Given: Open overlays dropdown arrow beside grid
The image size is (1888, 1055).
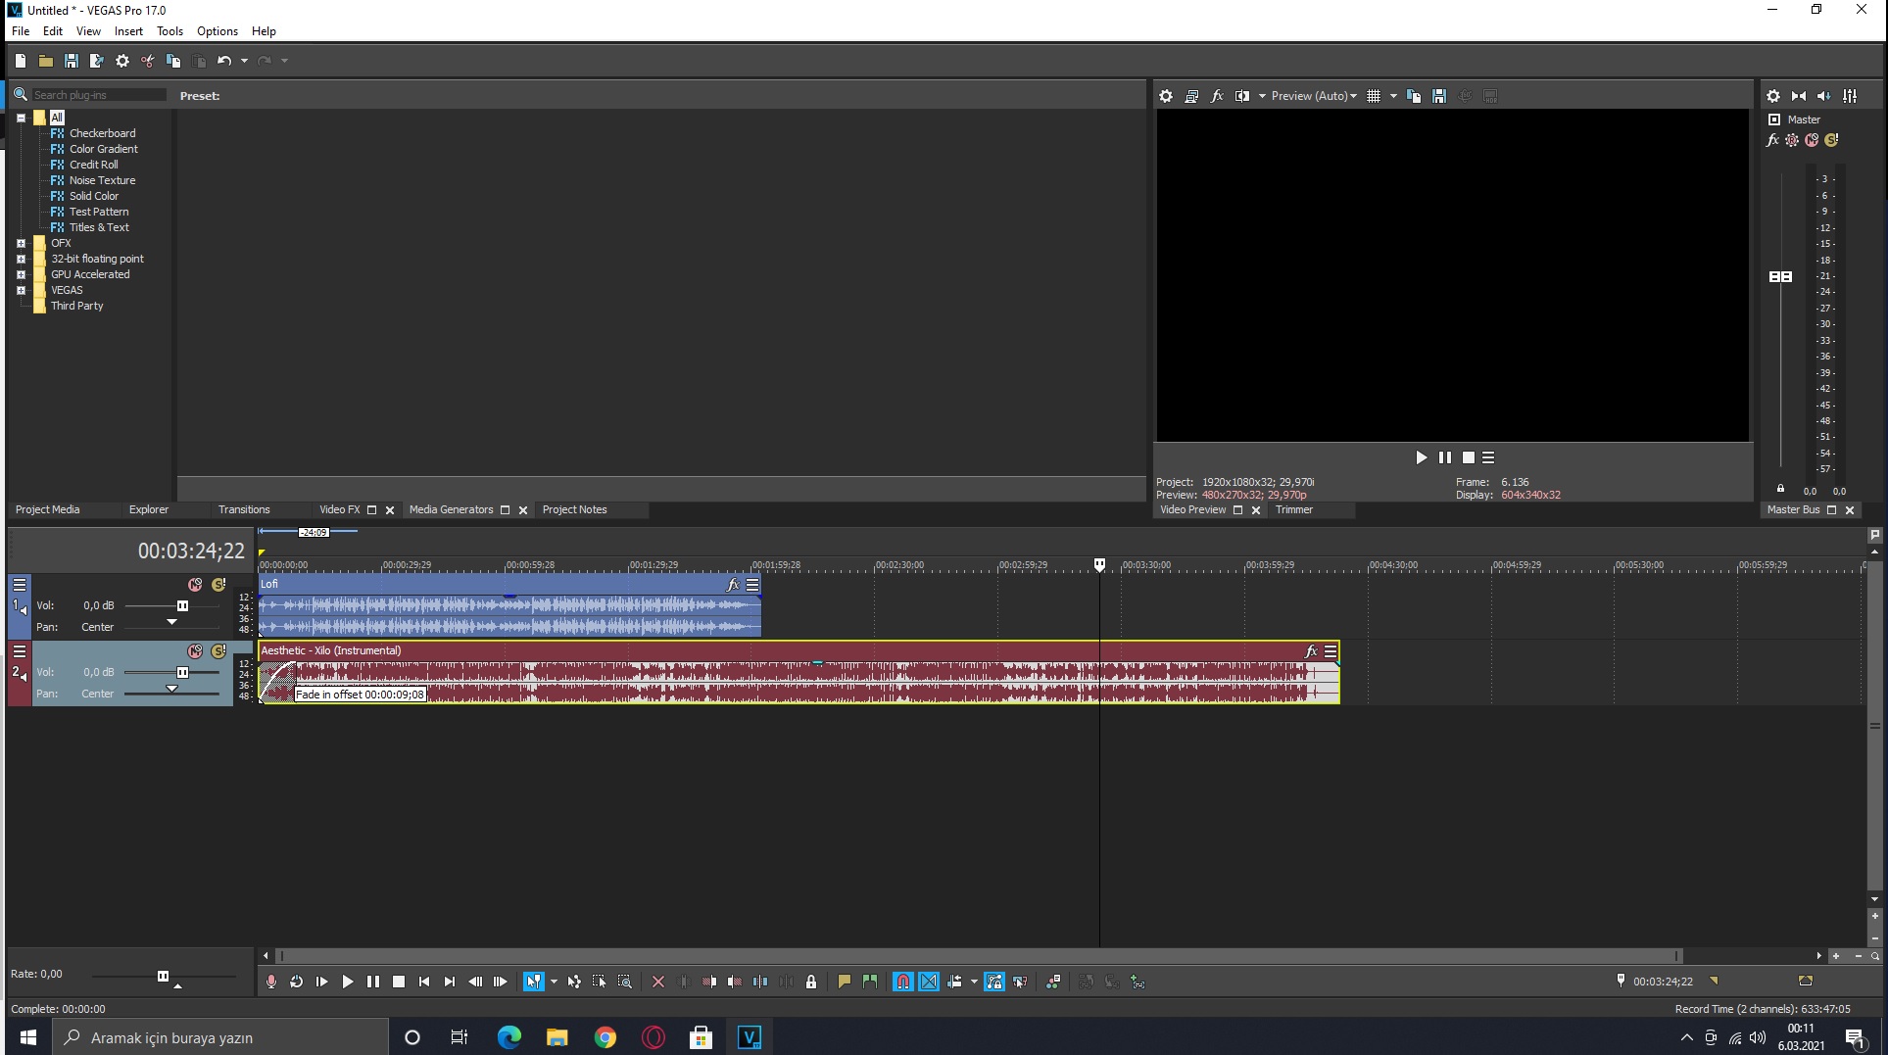Looking at the screenshot, I should tap(1393, 96).
